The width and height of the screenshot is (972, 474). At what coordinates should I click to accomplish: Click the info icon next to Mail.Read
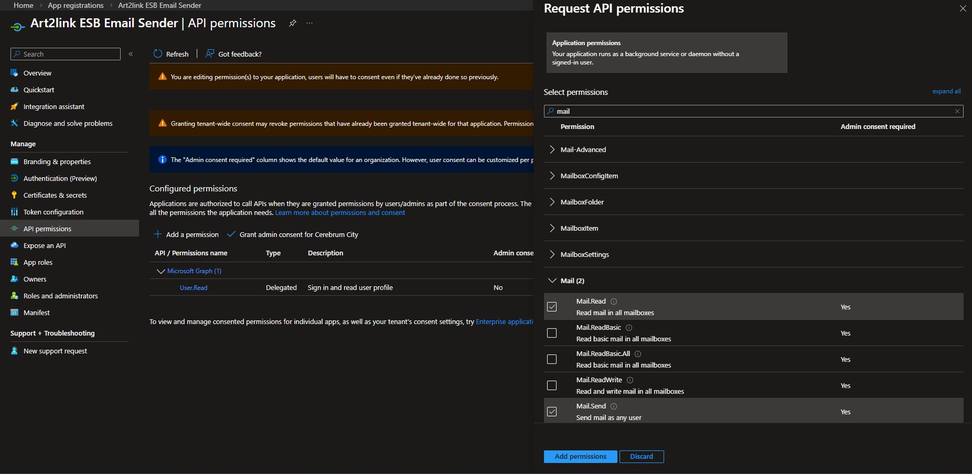pyautogui.click(x=614, y=301)
